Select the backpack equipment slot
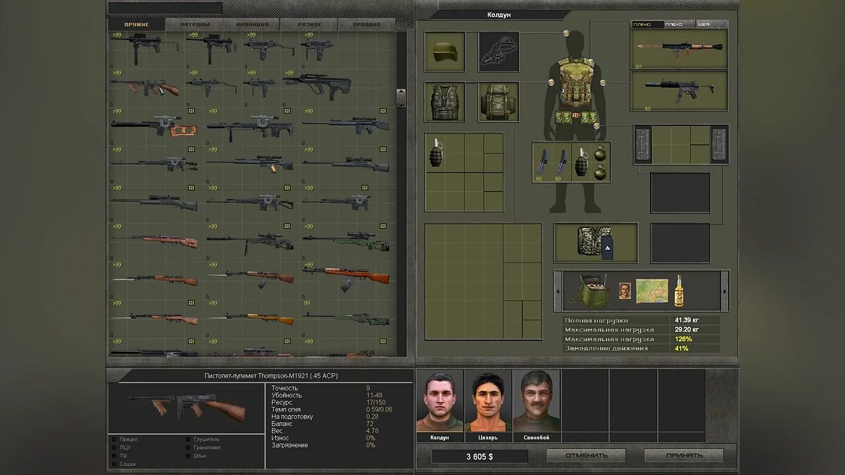845x475 pixels. (x=499, y=102)
